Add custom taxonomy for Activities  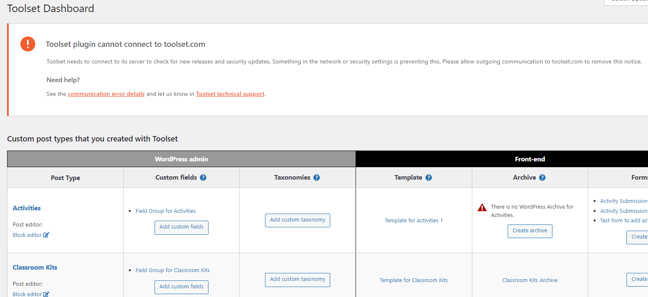click(297, 220)
